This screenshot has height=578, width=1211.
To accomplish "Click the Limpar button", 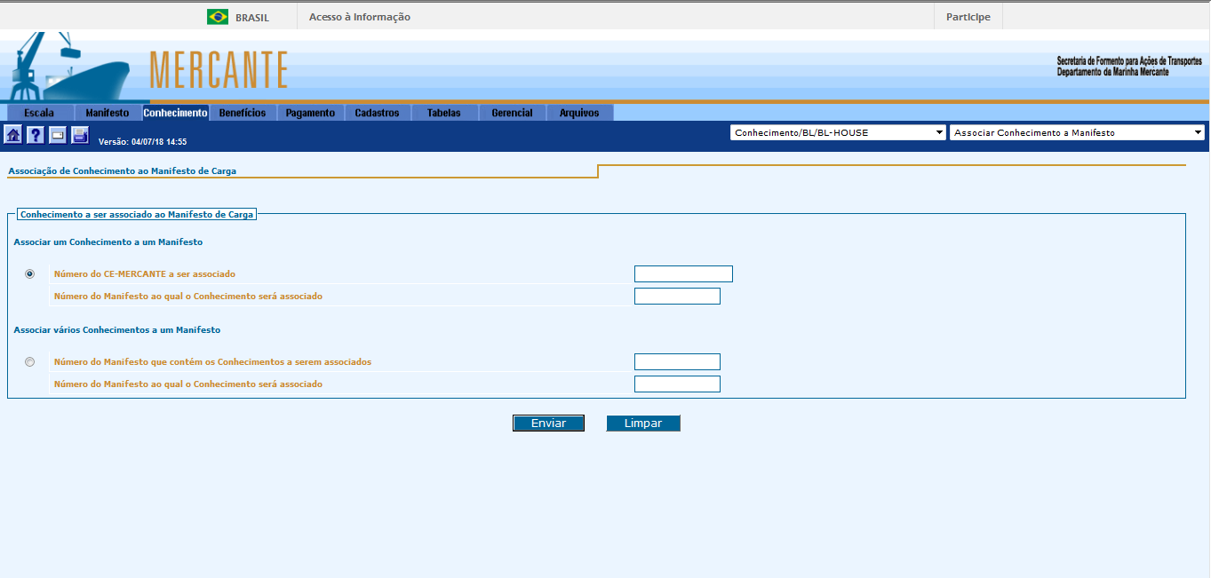I will tap(643, 424).
